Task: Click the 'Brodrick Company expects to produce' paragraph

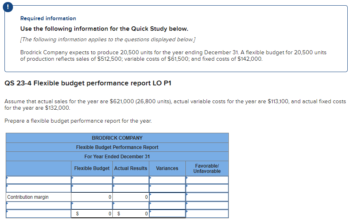Action: tap(173, 55)
